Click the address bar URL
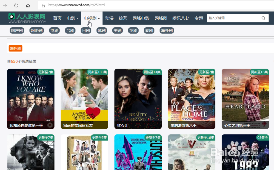Viewport: 274px width, 170px height. pos(77,5)
